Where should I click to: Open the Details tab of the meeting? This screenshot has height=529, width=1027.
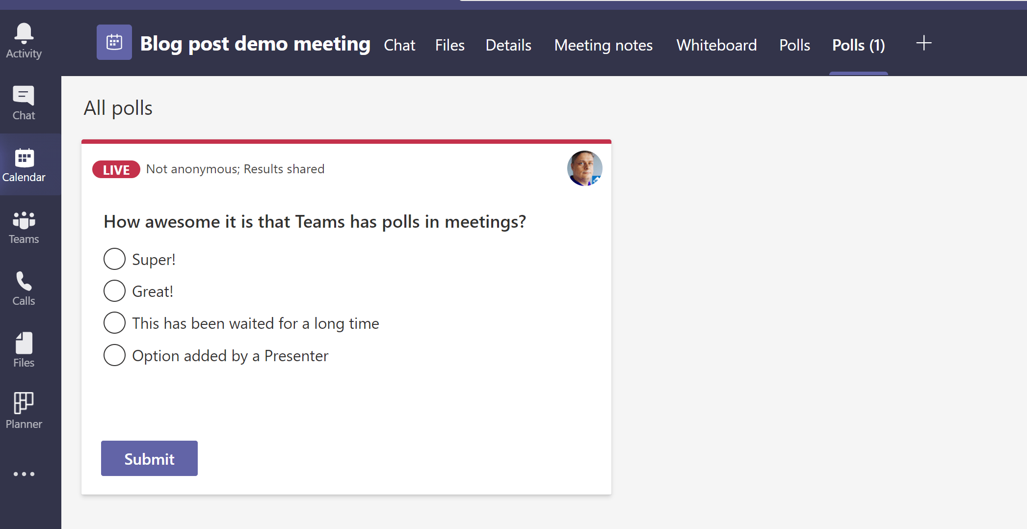coord(508,45)
